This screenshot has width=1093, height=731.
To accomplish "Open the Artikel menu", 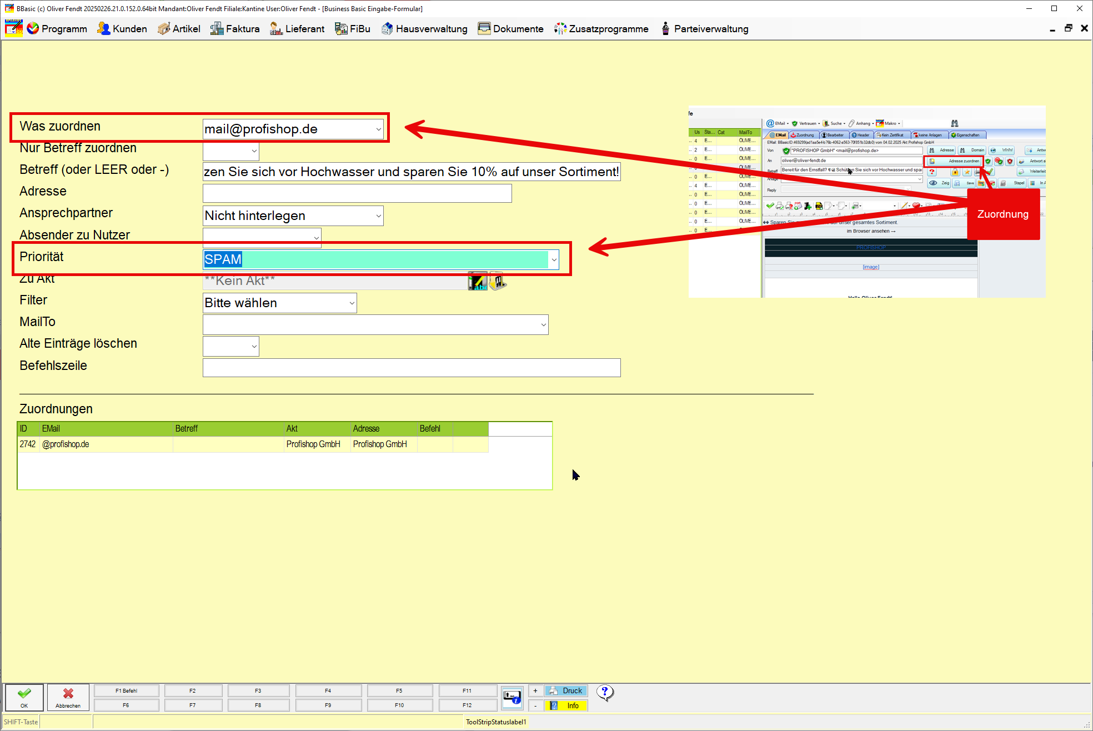I will coord(179,29).
